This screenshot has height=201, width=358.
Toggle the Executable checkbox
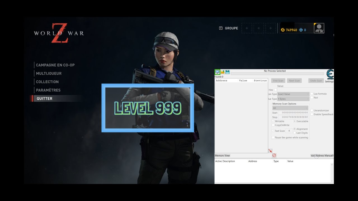(x=295, y=121)
